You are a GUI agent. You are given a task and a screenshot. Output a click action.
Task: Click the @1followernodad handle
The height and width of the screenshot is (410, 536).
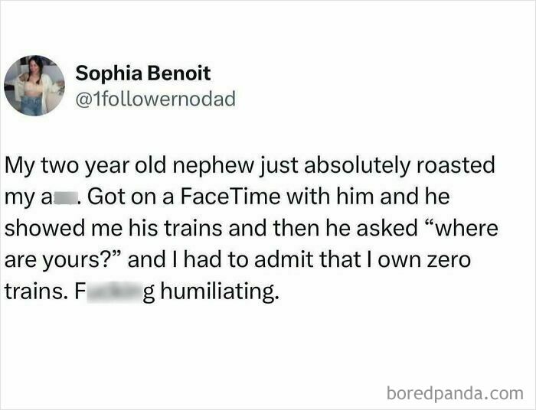(155, 99)
